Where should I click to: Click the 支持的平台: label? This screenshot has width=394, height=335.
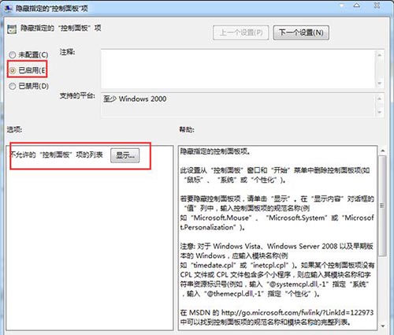click(77, 95)
